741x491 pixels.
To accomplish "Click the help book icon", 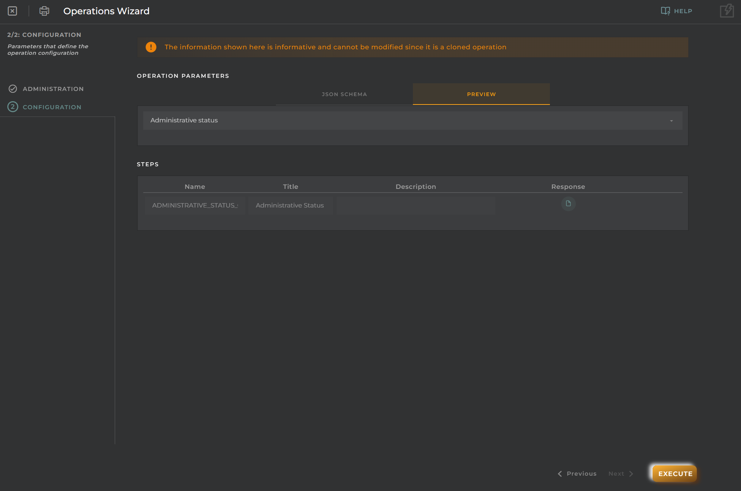I will (x=665, y=11).
